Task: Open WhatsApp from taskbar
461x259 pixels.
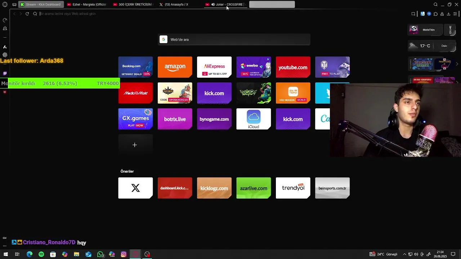Action: point(100,254)
